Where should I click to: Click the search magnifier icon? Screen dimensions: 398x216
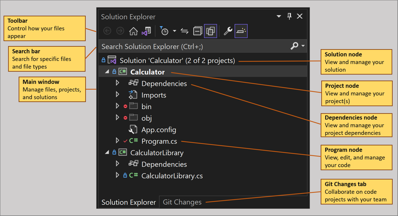[x=295, y=46]
